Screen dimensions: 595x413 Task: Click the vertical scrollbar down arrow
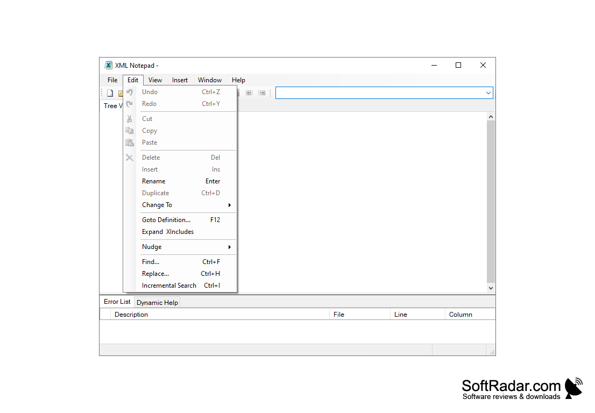(x=491, y=288)
